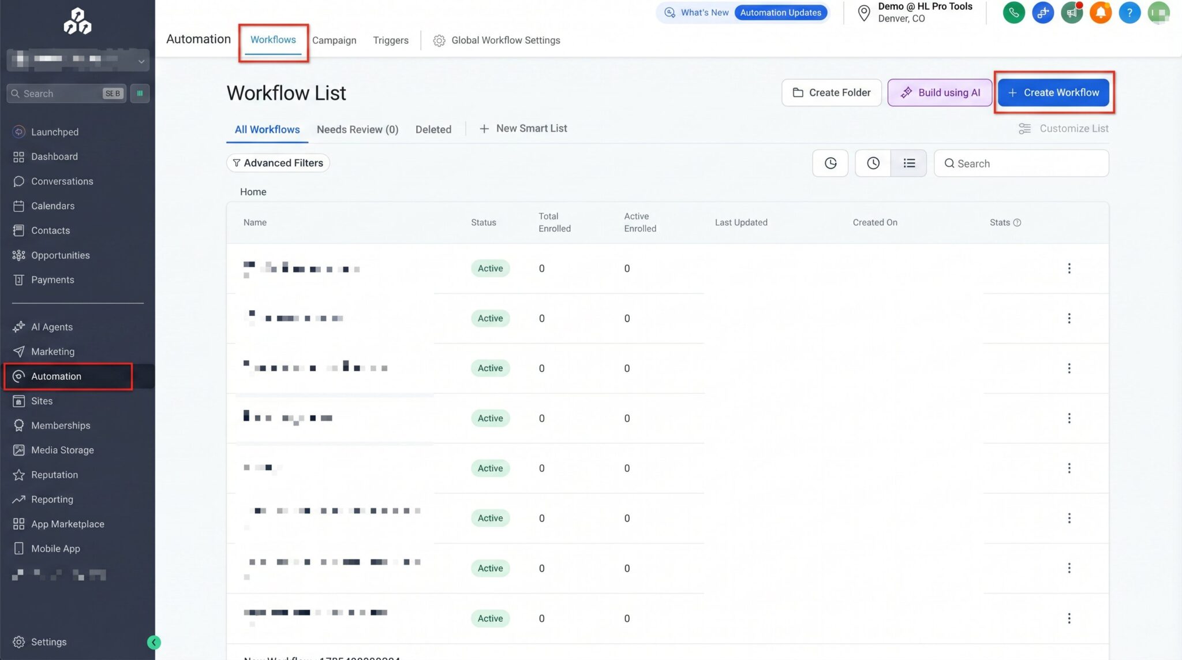
Task: Switch to list view icon
Action: pos(909,163)
